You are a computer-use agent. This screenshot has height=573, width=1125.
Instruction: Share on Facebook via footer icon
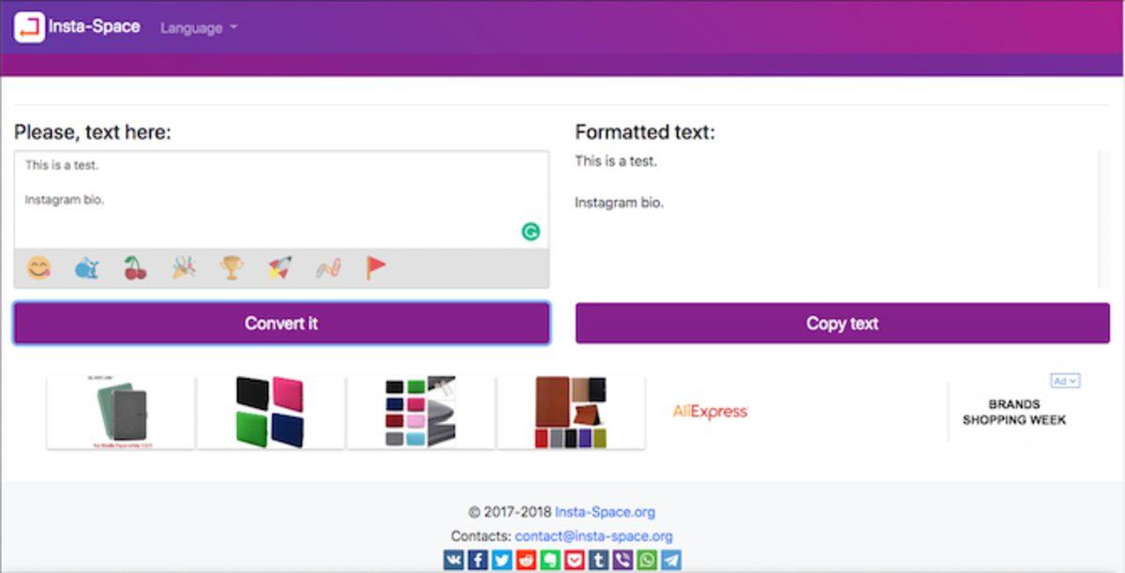477,561
